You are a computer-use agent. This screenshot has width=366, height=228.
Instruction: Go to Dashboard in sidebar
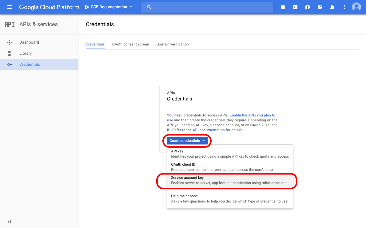(x=39, y=42)
